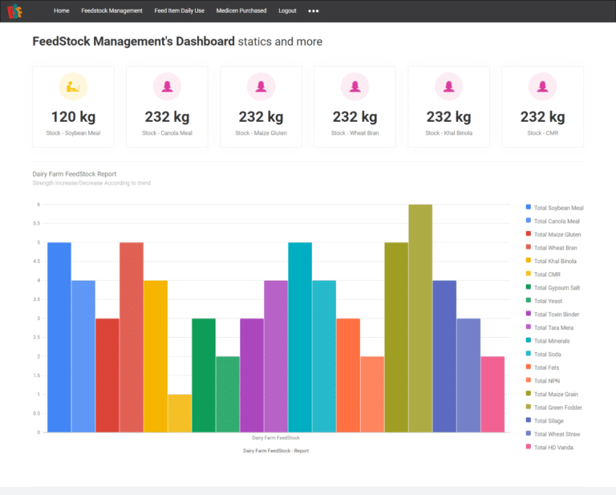This screenshot has width=616, height=495.
Task: Click the Khal Binola stock user icon
Action: [x=448, y=86]
